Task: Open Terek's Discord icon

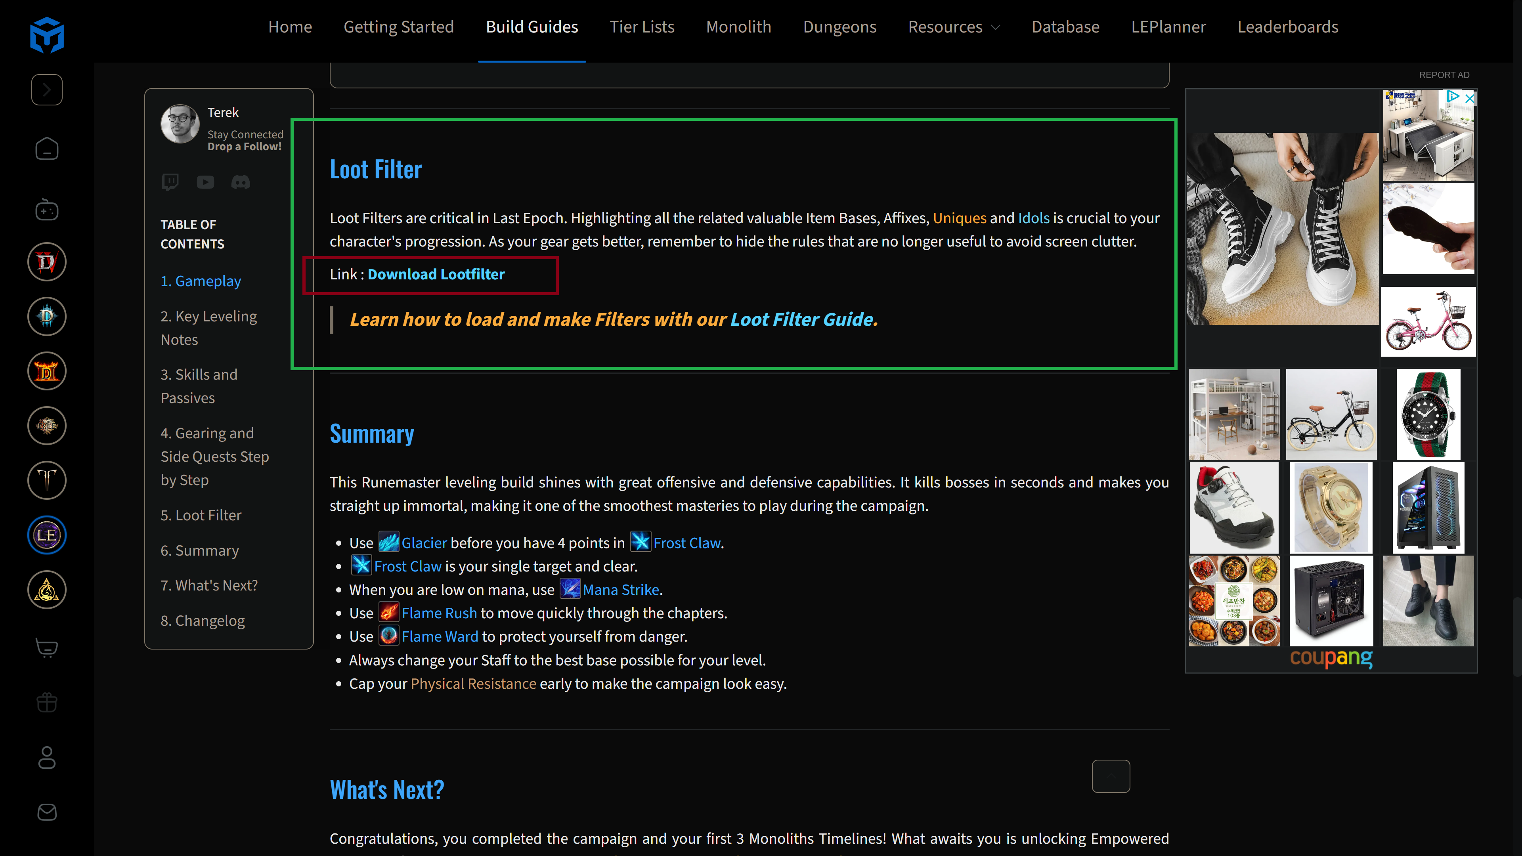Action: pyautogui.click(x=241, y=182)
